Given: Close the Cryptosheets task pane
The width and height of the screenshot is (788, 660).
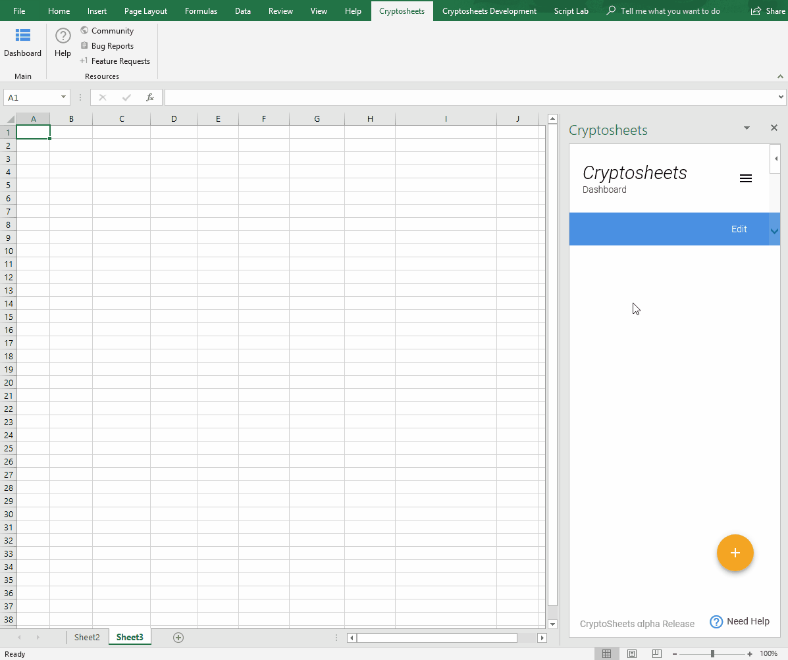Looking at the screenshot, I should [774, 128].
